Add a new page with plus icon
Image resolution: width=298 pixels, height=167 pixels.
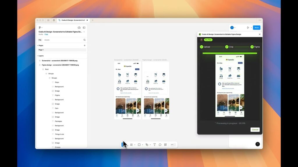point(85,46)
